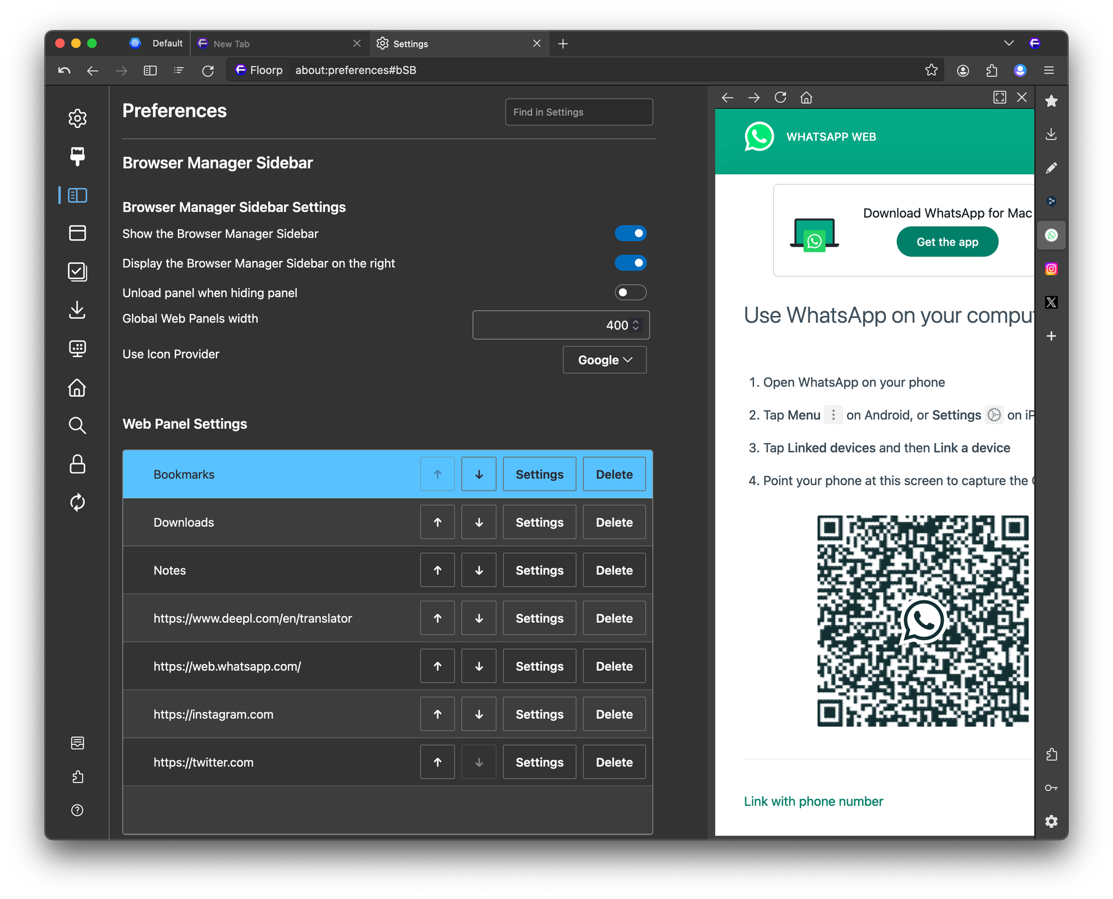Select the https://instagram.com panel row
The image size is (1113, 899).
click(387, 714)
